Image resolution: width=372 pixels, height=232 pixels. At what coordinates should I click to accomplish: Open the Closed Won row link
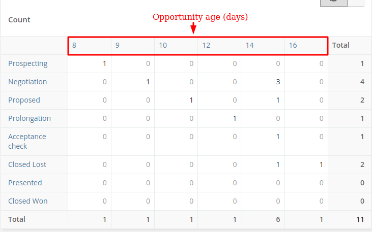click(28, 201)
